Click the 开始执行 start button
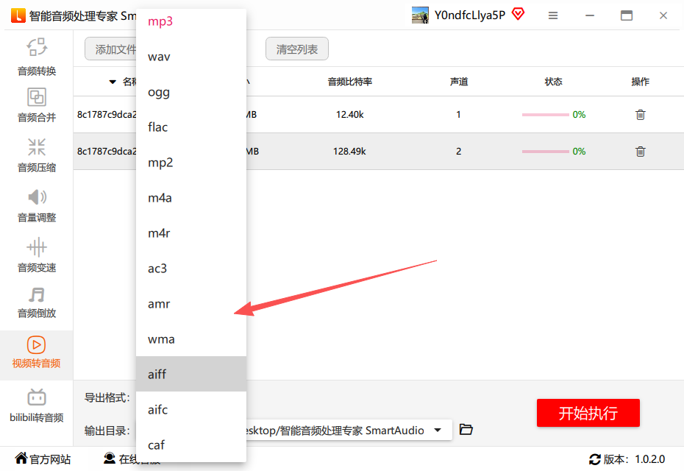Screen dimensions: 684x471 pyautogui.click(x=588, y=413)
